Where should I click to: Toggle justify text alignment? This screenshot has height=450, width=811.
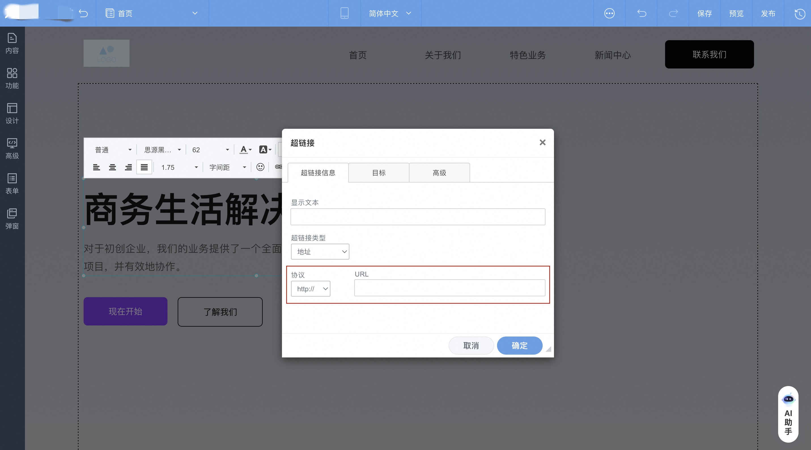(144, 167)
